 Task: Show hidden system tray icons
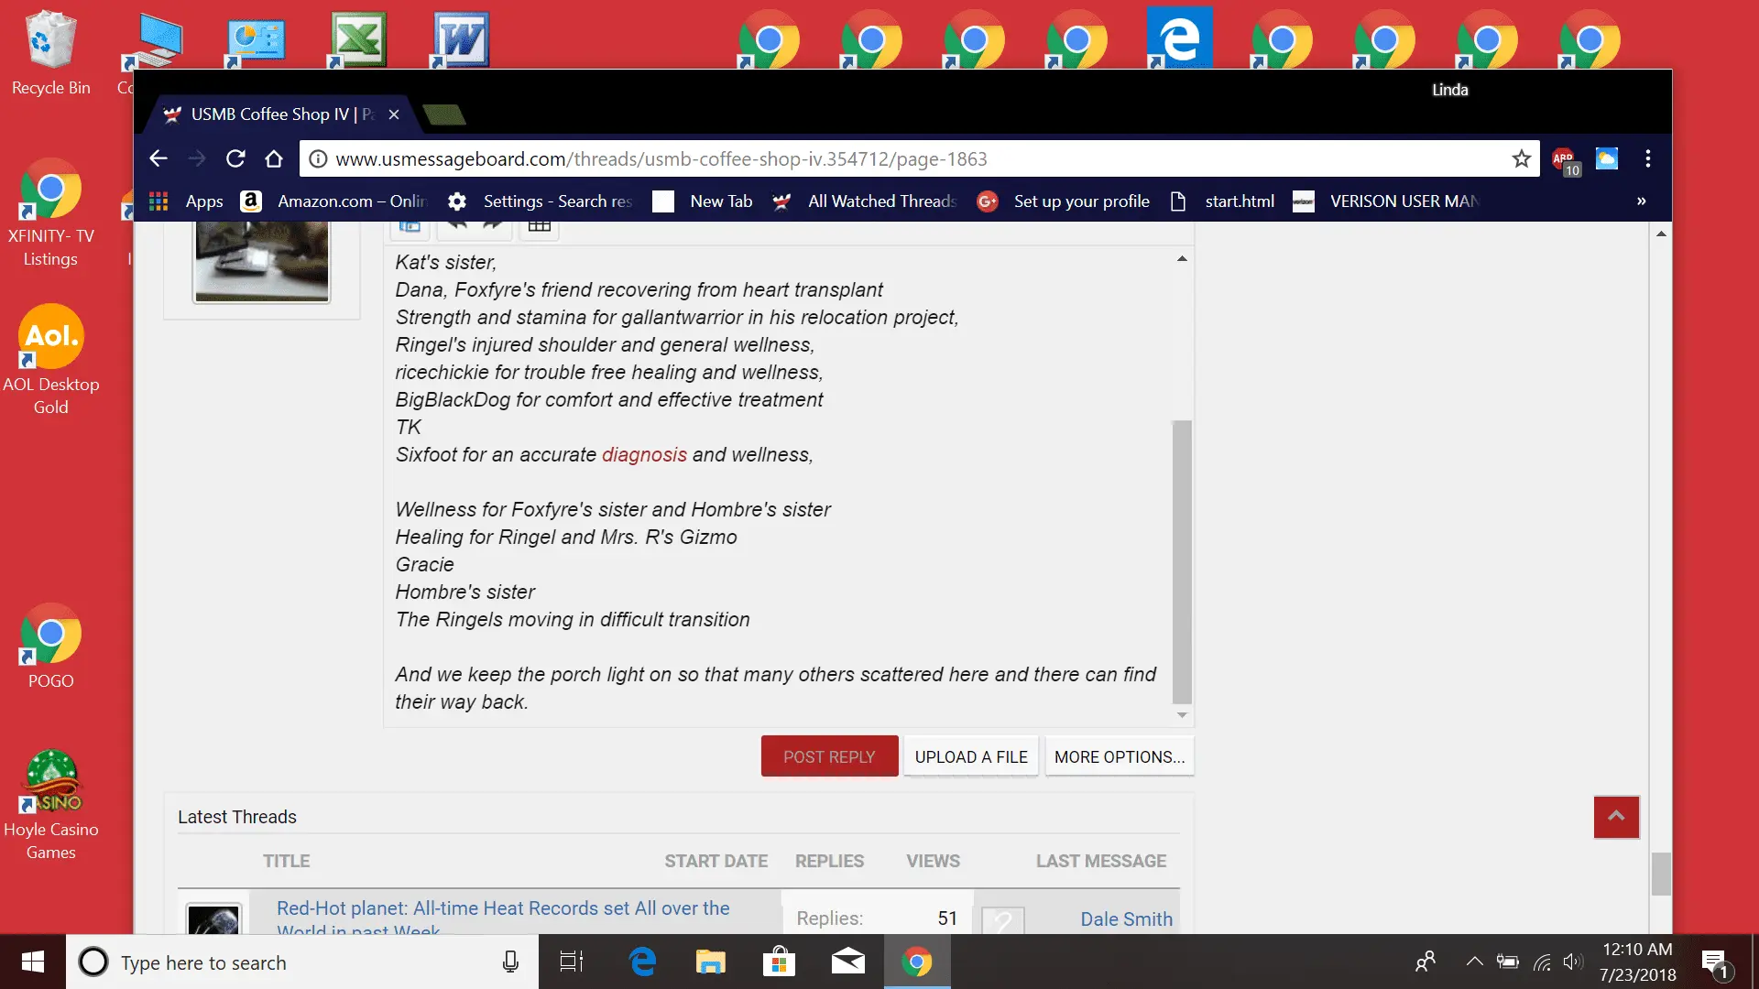(1474, 962)
